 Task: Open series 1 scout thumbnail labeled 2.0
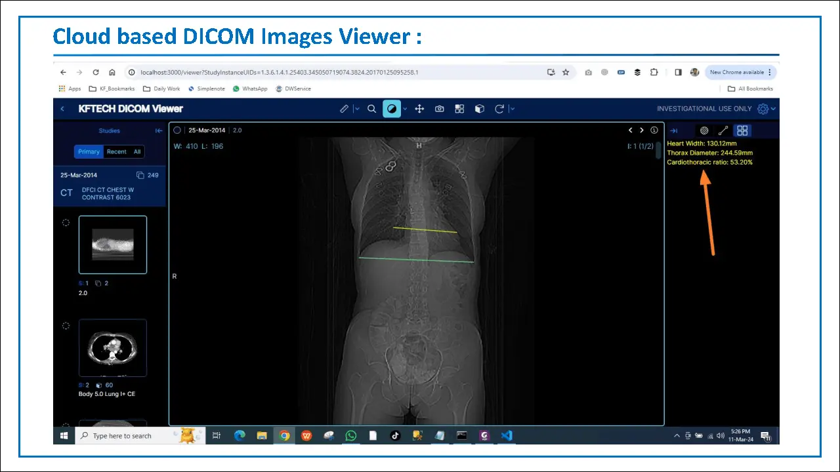pos(113,245)
